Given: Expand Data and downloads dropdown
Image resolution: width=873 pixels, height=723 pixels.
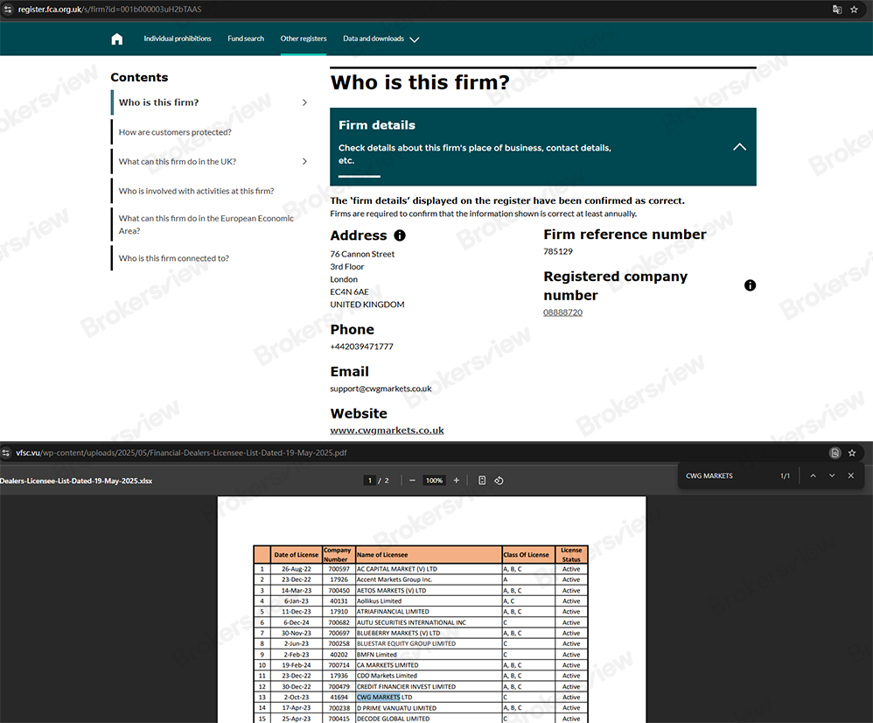Looking at the screenshot, I should pyautogui.click(x=381, y=39).
